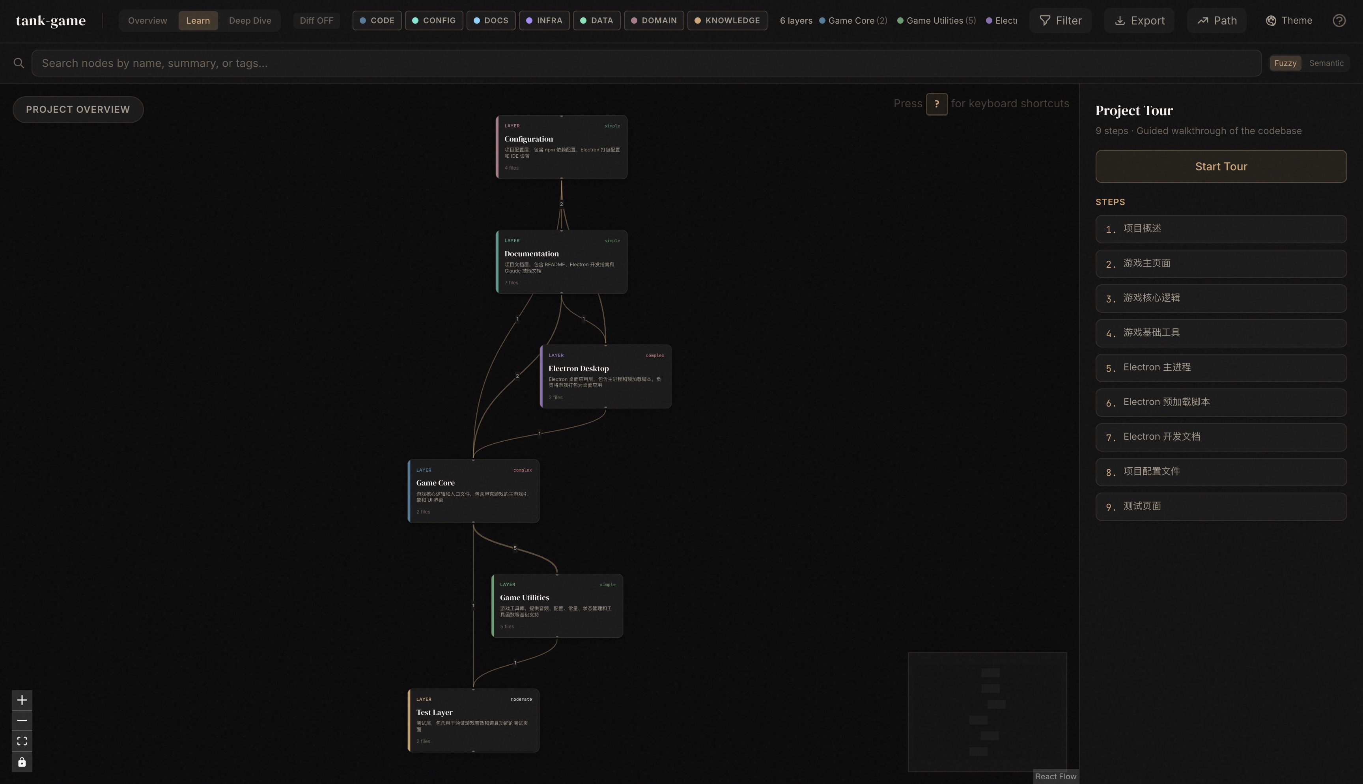Toggle the Diff OFF switch
Screen dimensions: 1363x784
(x=316, y=21)
